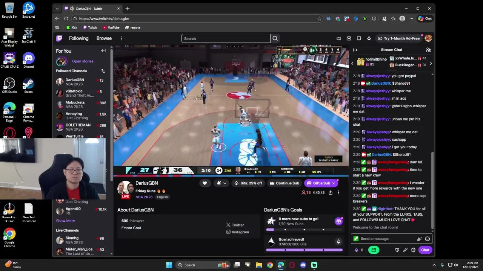The width and height of the screenshot is (483, 271).
Task: Expand Show More in followed channels
Action: pyautogui.click(x=65, y=221)
